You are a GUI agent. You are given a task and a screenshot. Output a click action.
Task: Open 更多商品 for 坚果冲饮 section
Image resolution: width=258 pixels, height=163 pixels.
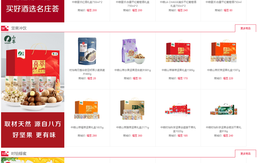click(245, 28)
